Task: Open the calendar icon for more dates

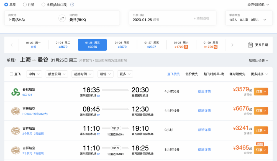Action: [x=250, y=45]
